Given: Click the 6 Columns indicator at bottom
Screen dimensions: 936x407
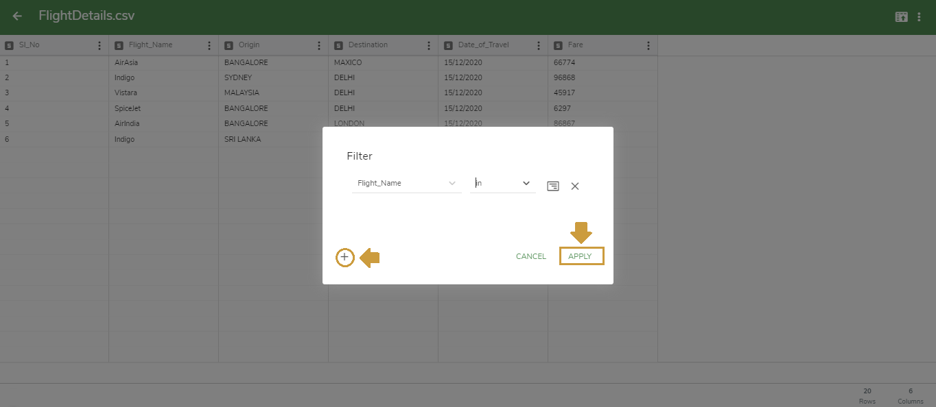Looking at the screenshot, I should tap(910, 395).
